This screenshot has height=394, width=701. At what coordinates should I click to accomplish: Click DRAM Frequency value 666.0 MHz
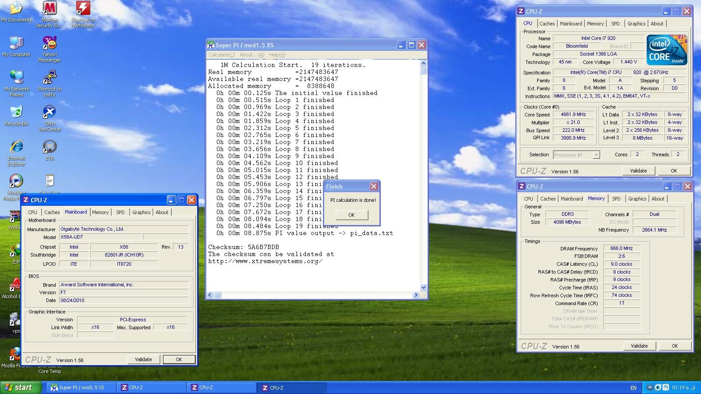click(x=621, y=248)
